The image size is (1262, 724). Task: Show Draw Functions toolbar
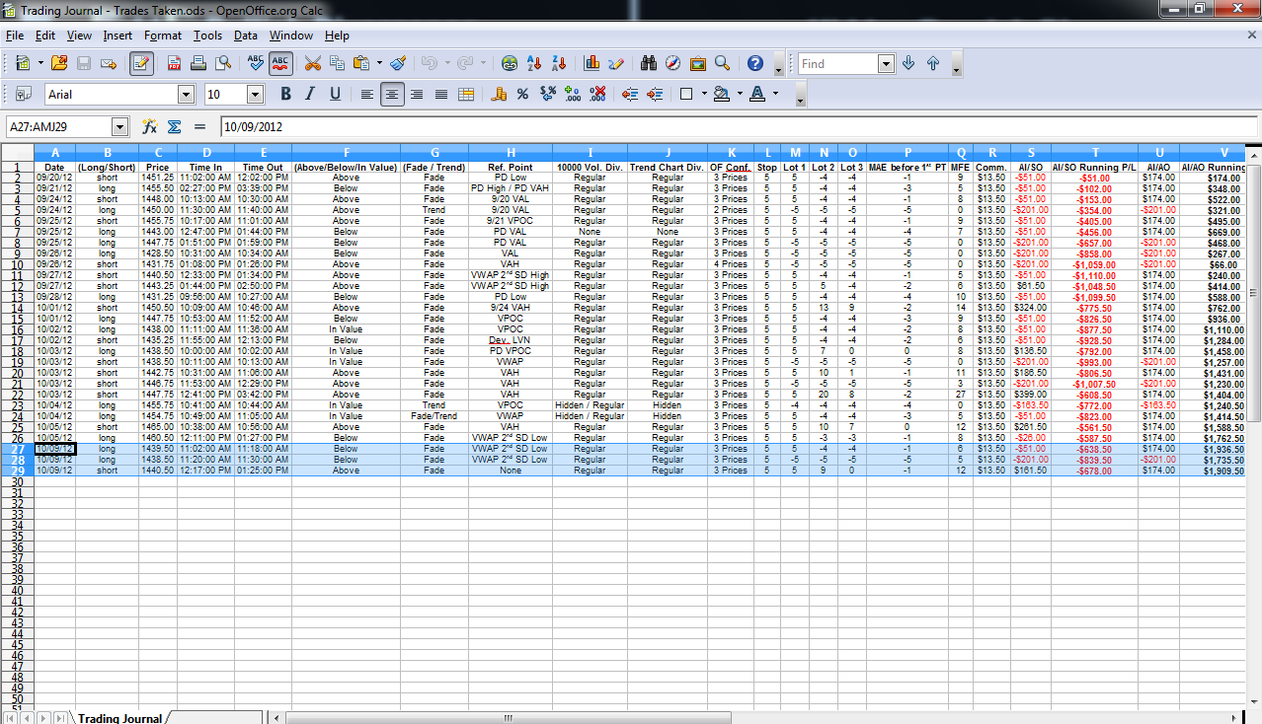pos(616,63)
